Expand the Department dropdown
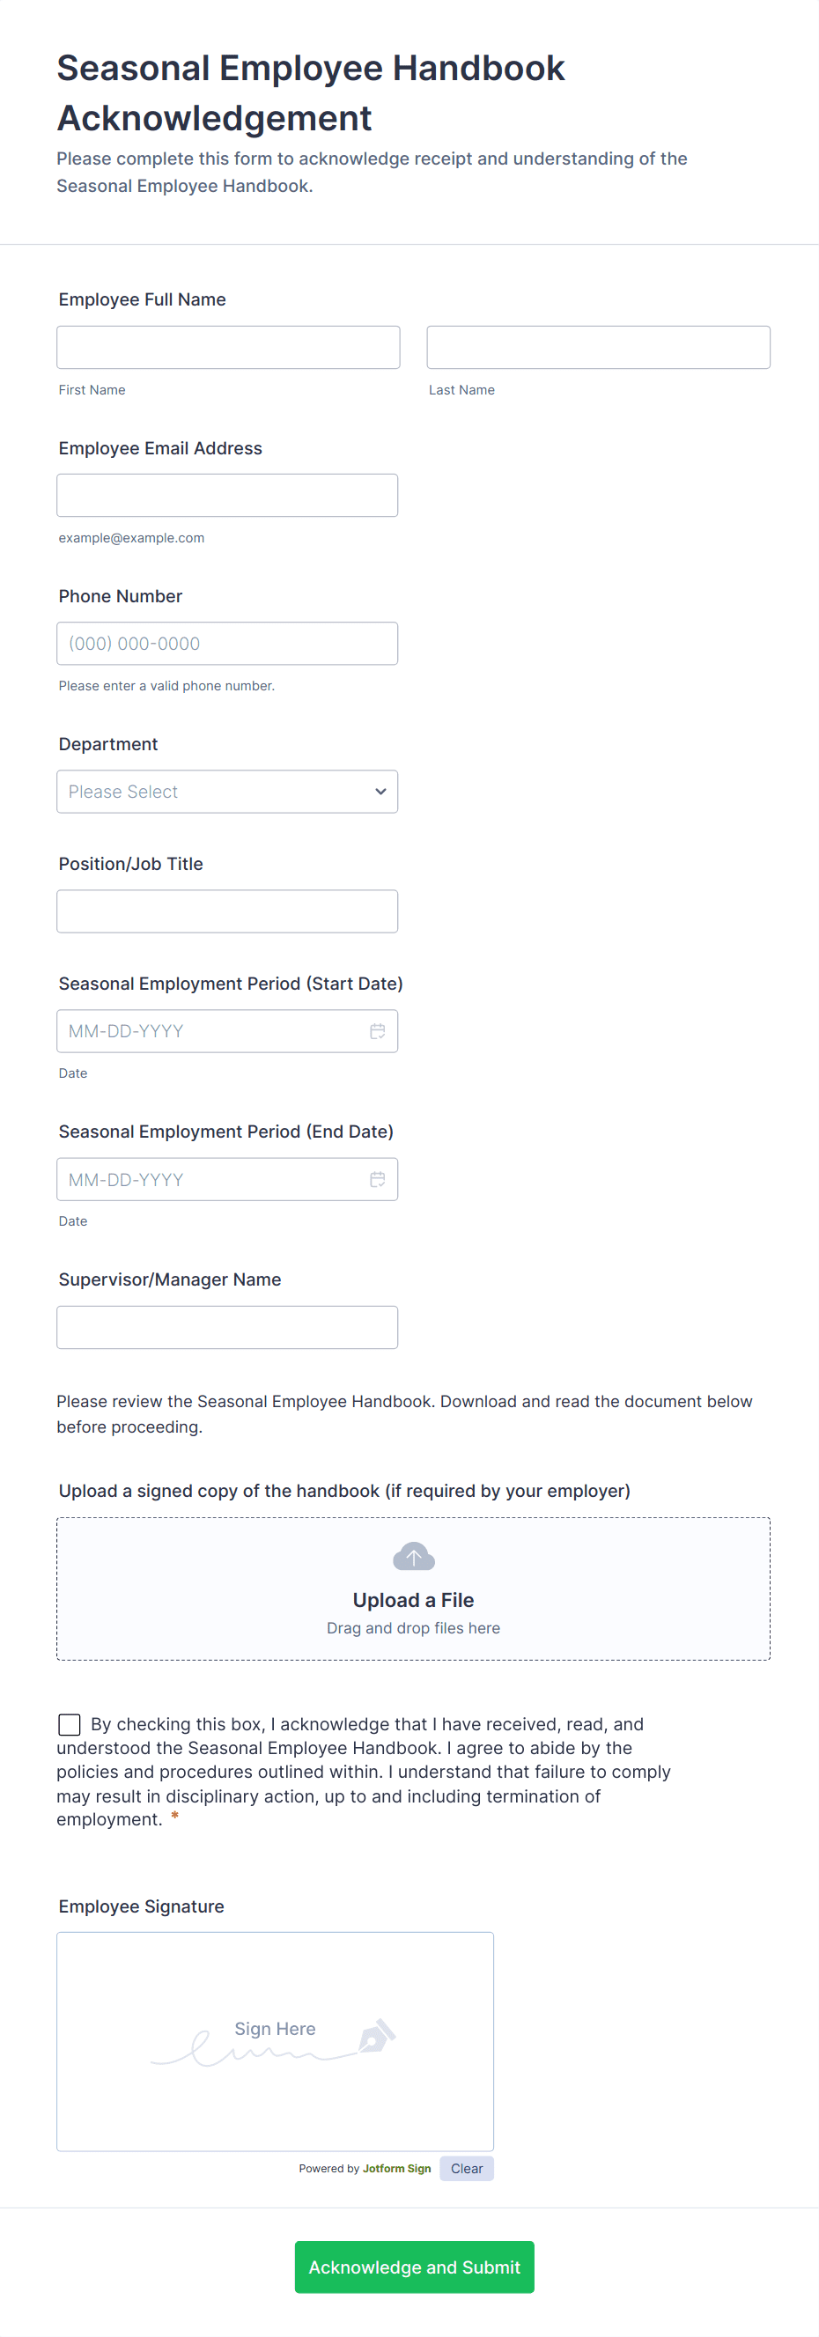The height and width of the screenshot is (2337, 819). pos(226,791)
